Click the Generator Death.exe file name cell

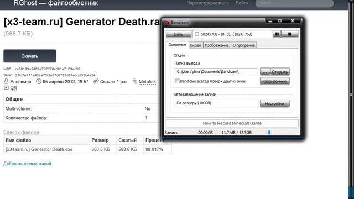(x=46, y=149)
